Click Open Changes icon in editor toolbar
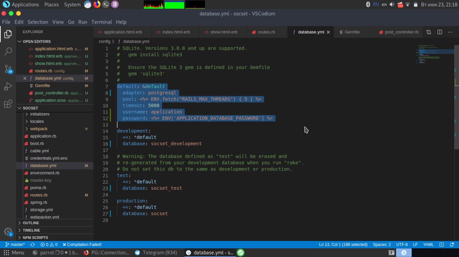Viewport: 459px width, 257px height. click(x=429, y=32)
